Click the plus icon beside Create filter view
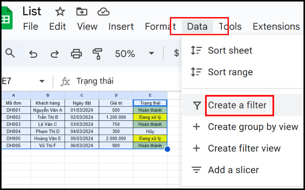Viewport: 305px width, 190px height. point(196,148)
